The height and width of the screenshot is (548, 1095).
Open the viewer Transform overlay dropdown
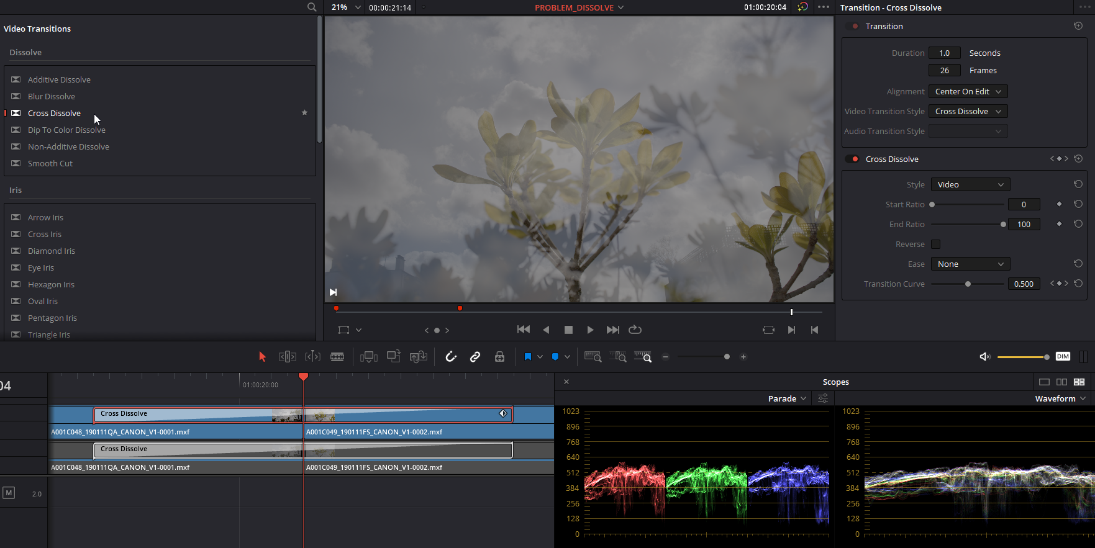coord(358,330)
